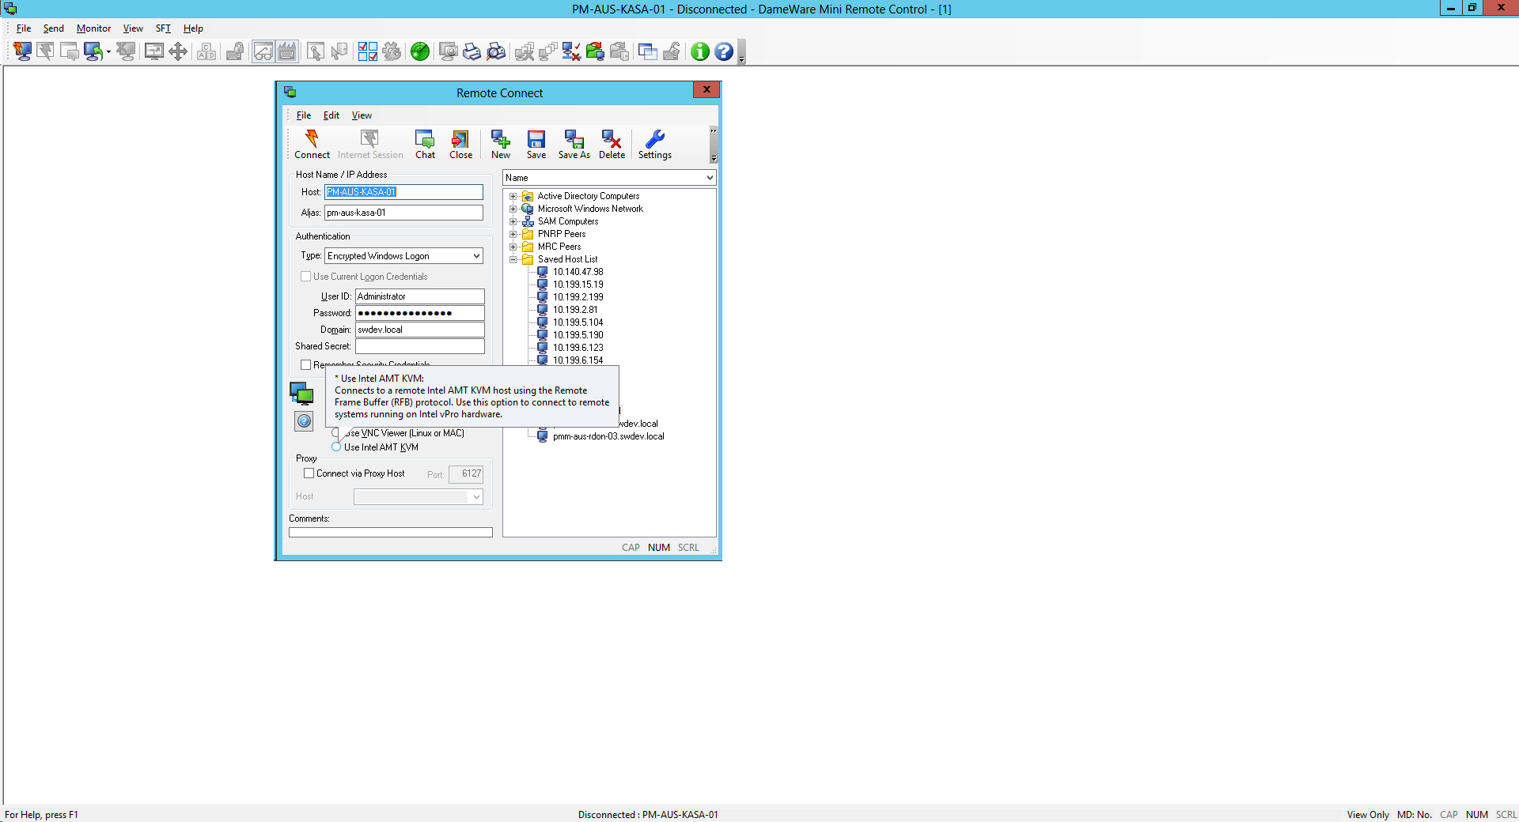Viewport: 1519px width, 822px height.
Task: Select saved host 10.199.6.123
Action: coord(578,348)
